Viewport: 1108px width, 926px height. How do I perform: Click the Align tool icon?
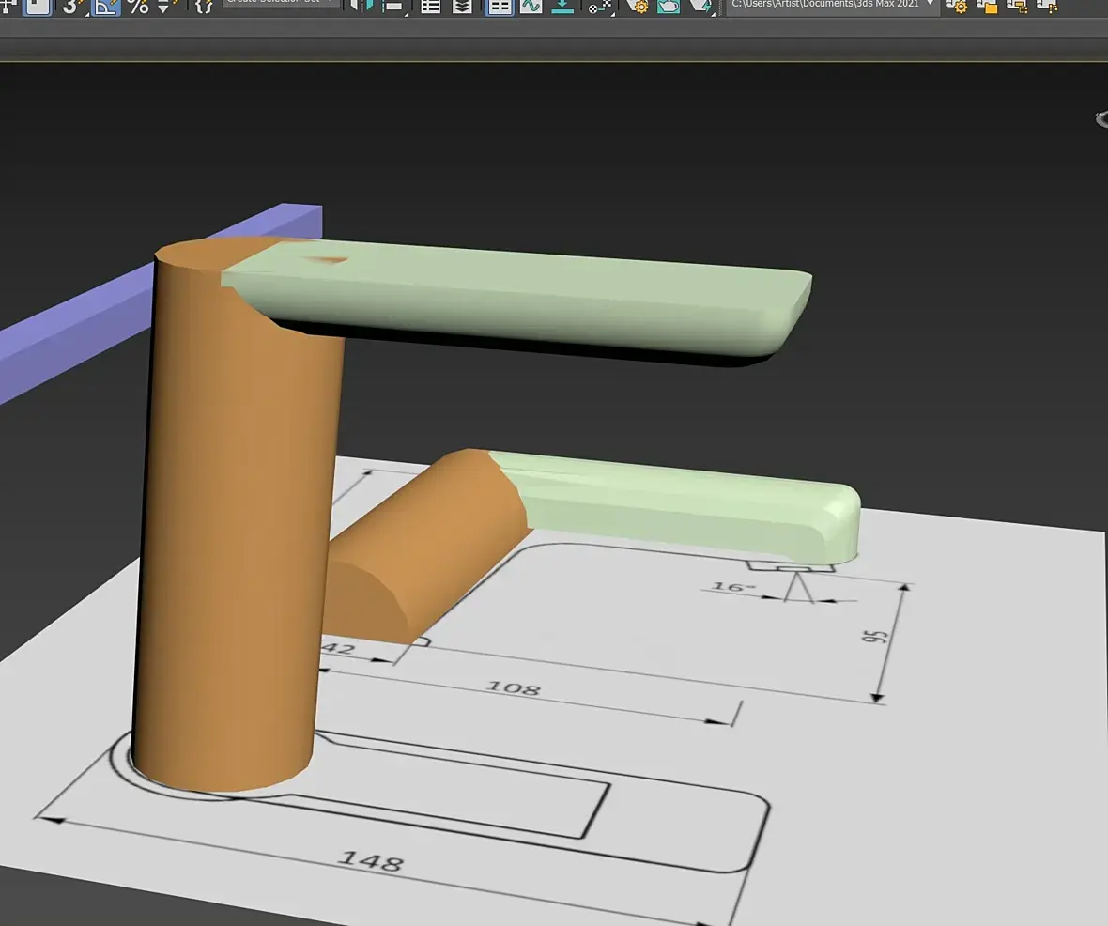point(393,6)
